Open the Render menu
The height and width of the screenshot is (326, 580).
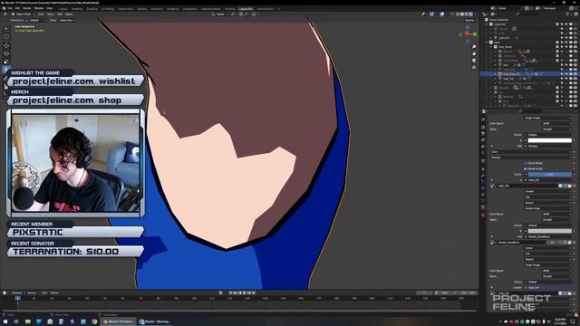pos(27,8)
